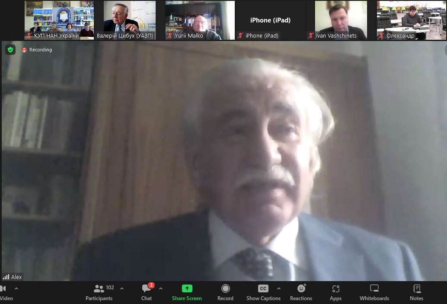Select the Yurii Malko video thumbnail
Image resolution: width=447 pixels, height=304 pixels.
[200, 20]
